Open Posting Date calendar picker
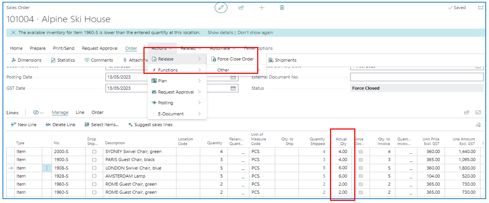Viewport: 489px width, 203px height. (x=233, y=77)
